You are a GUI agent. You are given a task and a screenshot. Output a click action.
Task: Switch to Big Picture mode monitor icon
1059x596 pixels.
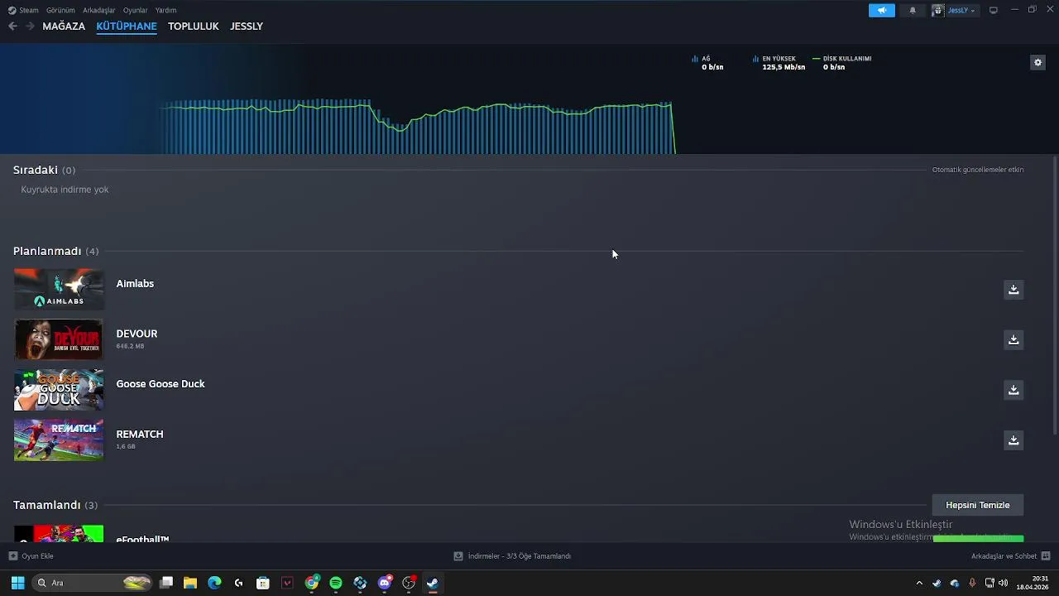pyautogui.click(x=994, y=10)
